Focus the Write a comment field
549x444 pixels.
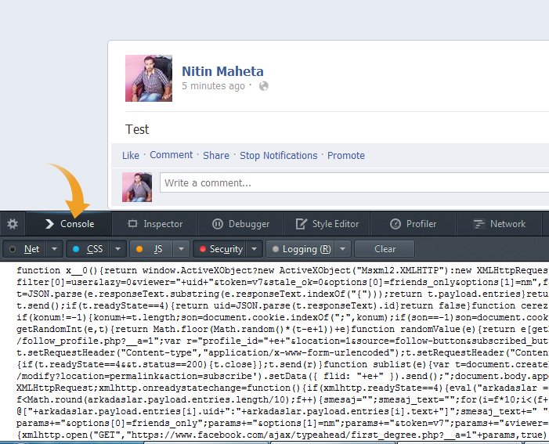[354, 182]
